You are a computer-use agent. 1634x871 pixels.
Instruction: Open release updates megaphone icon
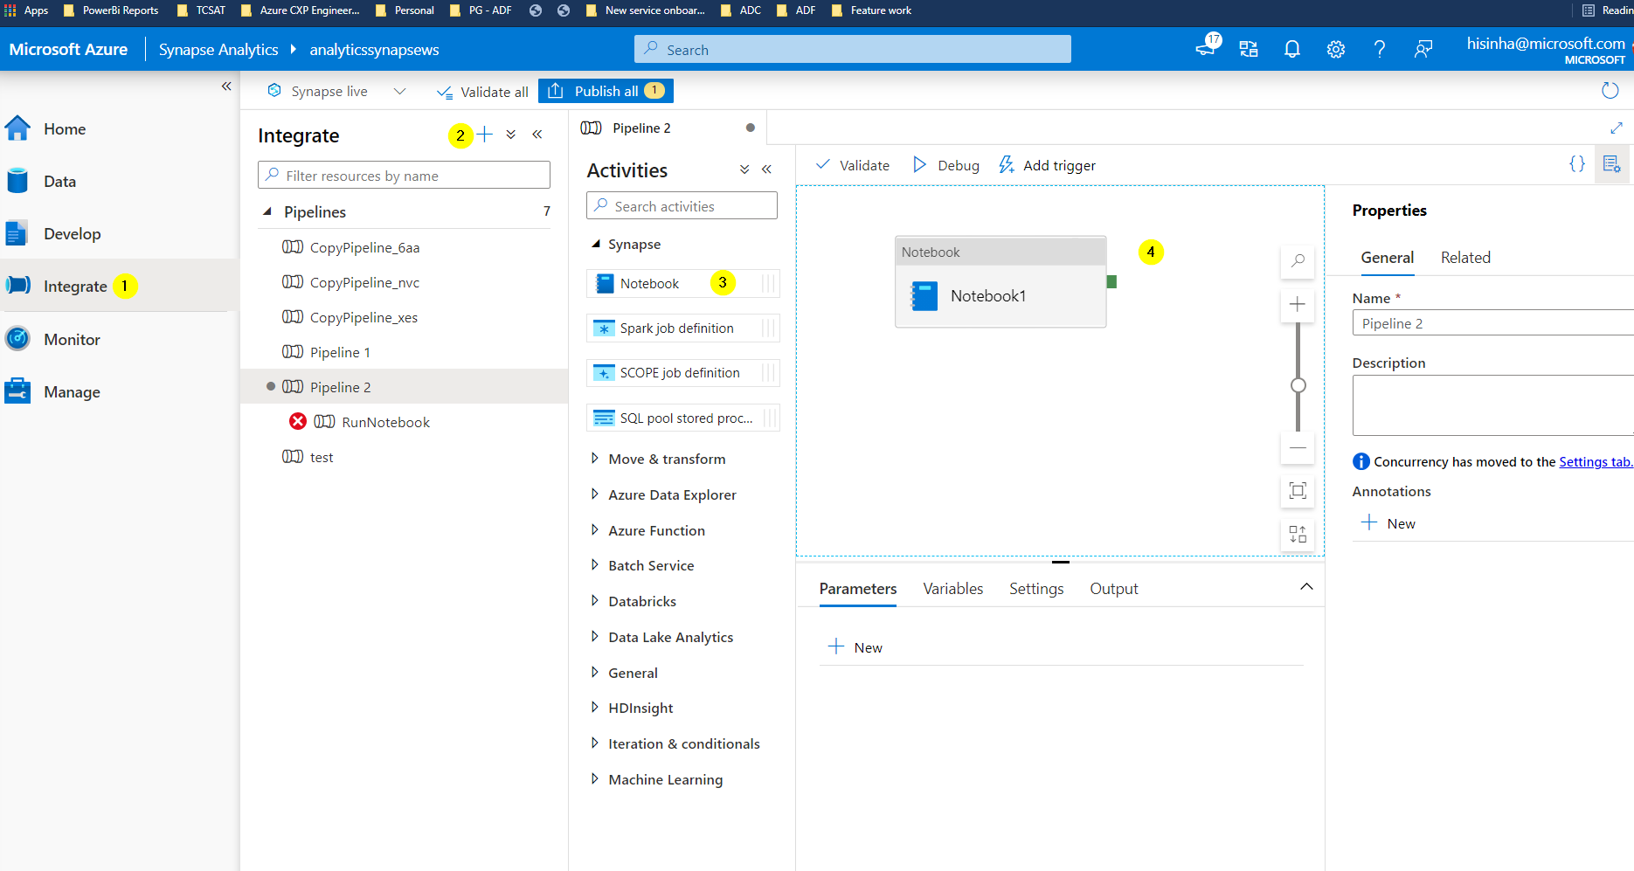1207,48
